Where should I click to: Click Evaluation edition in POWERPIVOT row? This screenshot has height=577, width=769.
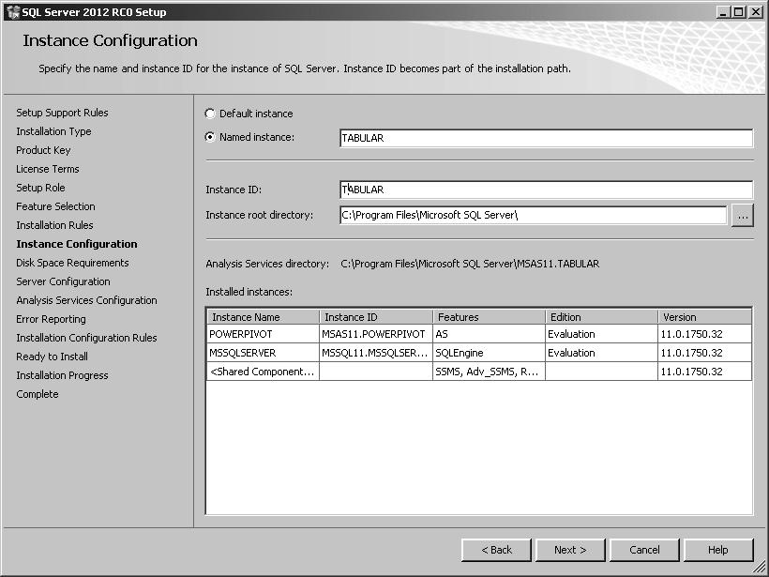click(601, 334)
